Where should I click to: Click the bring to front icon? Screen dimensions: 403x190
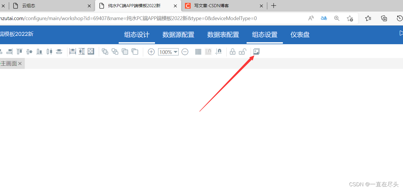point(125,52)
